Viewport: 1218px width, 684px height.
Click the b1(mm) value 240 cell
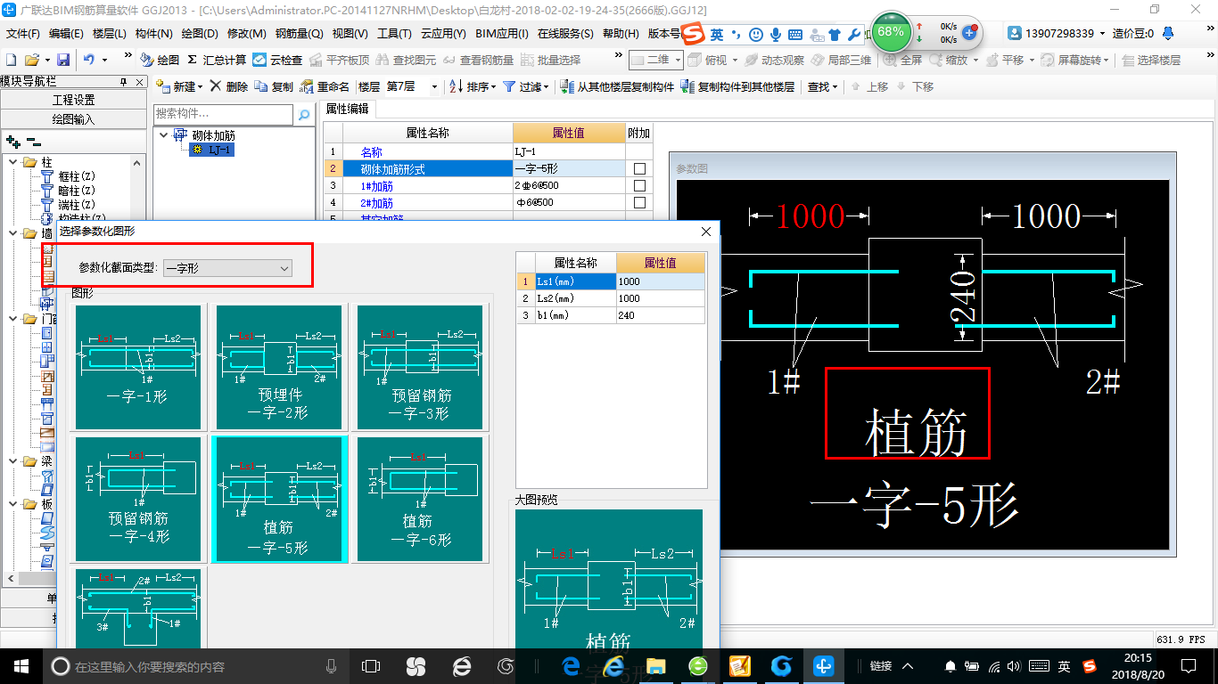(x=660, y=315)
